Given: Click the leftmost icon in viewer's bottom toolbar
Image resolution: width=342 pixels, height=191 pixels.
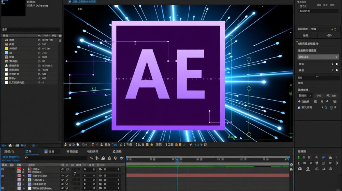Looking at the screenshot, I should pyautogui.click(x=66, y=145).
